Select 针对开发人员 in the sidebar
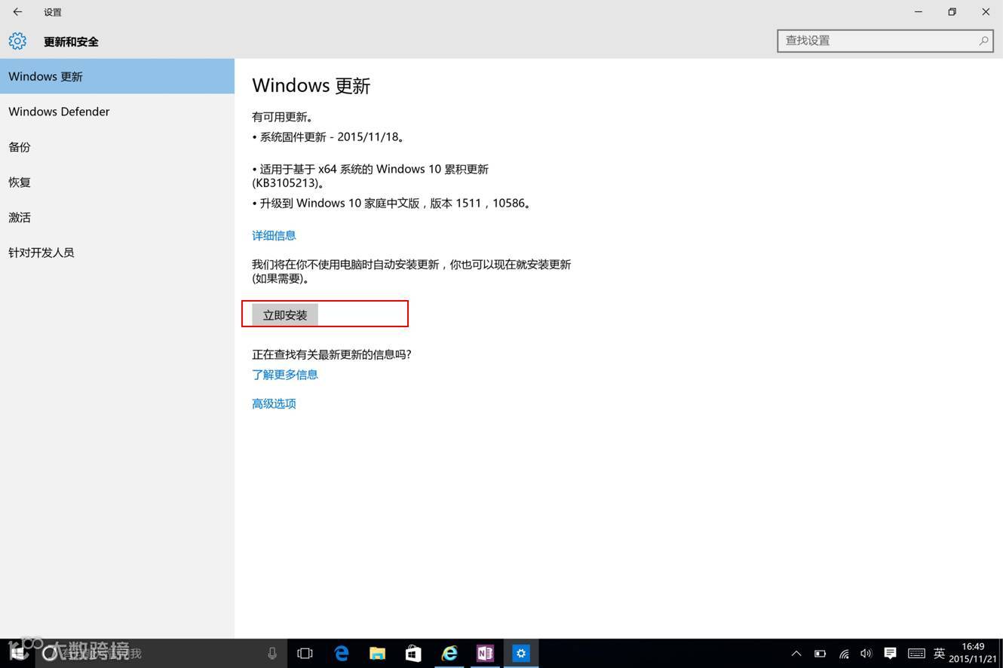This screenshot has height=668, width=1003. coord(117,253)
